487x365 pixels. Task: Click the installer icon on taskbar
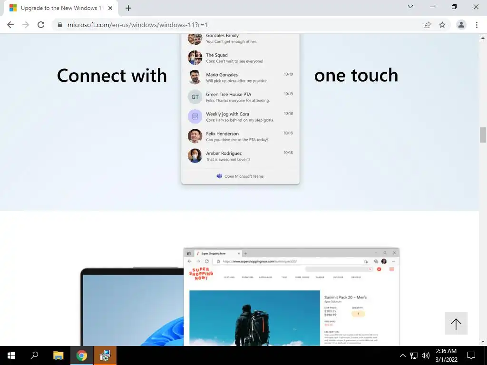[105, 355]
